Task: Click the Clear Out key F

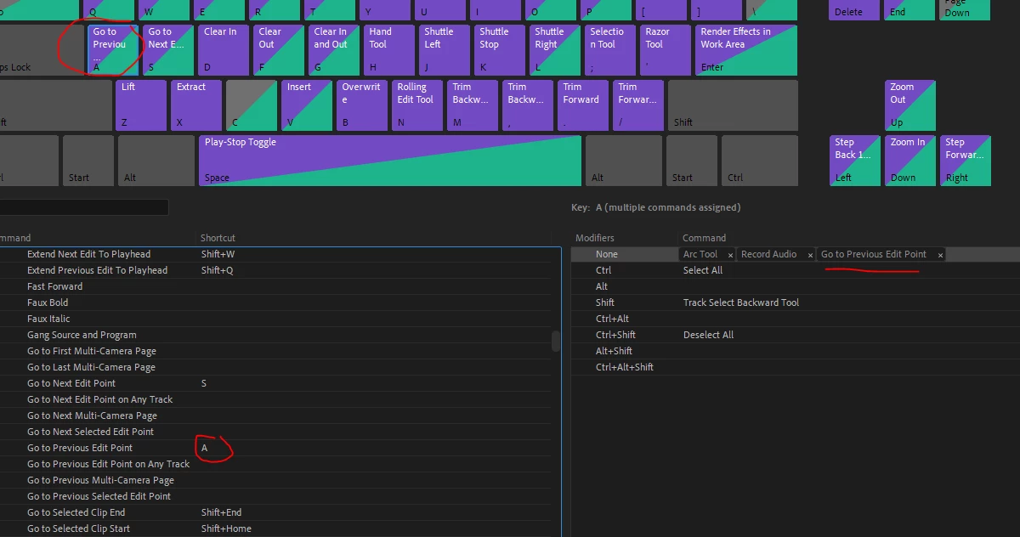Action: tap(279, 50)
